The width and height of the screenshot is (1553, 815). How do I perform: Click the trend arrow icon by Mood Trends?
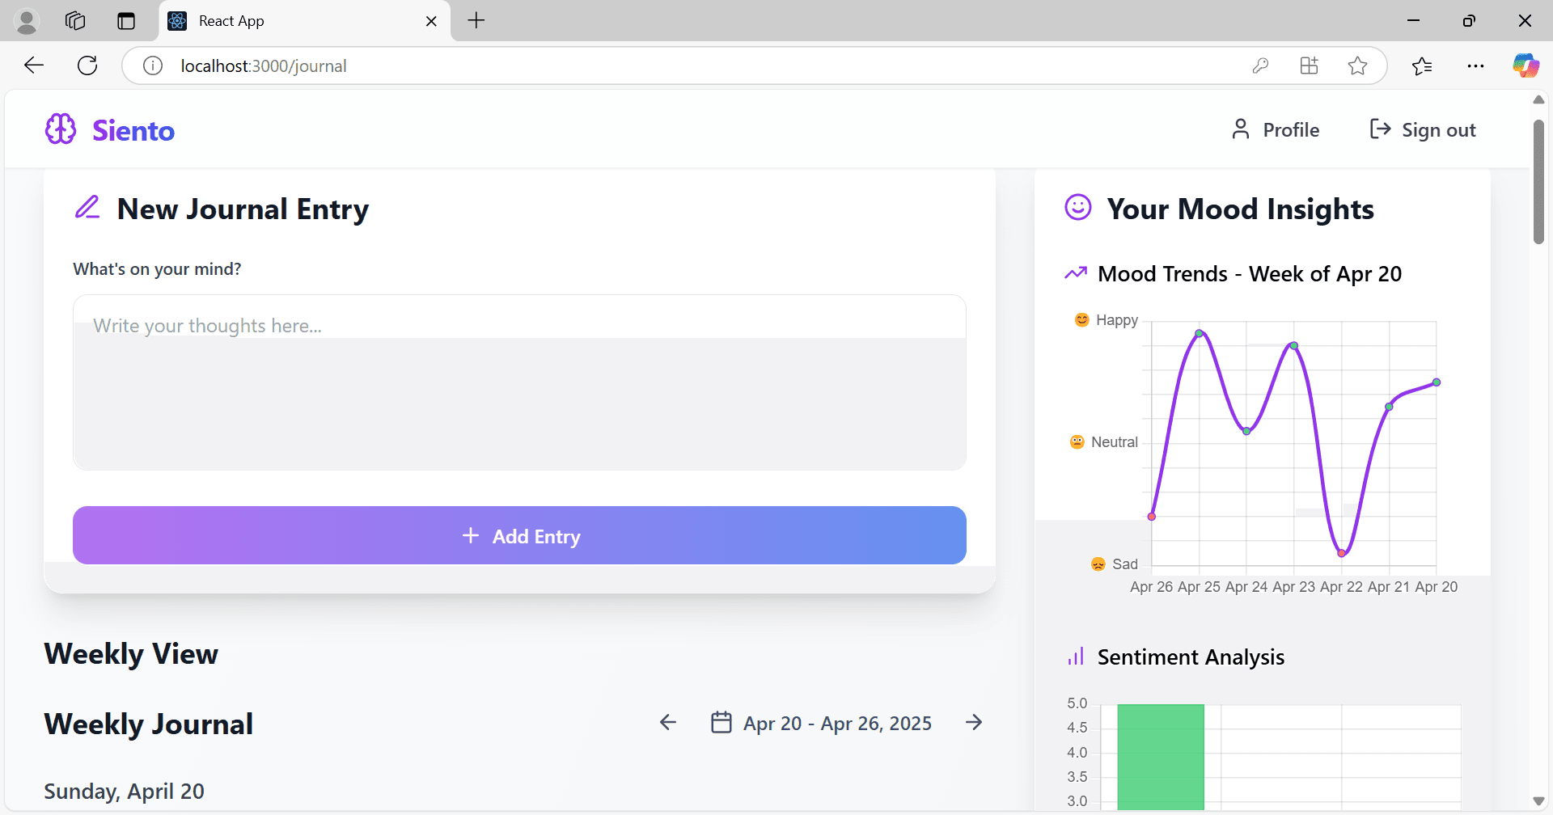click(1076, 273)
